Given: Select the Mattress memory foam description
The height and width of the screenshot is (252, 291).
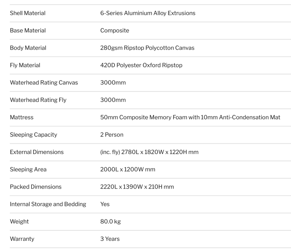Looking at the screenshot, I should click(190, 117).
